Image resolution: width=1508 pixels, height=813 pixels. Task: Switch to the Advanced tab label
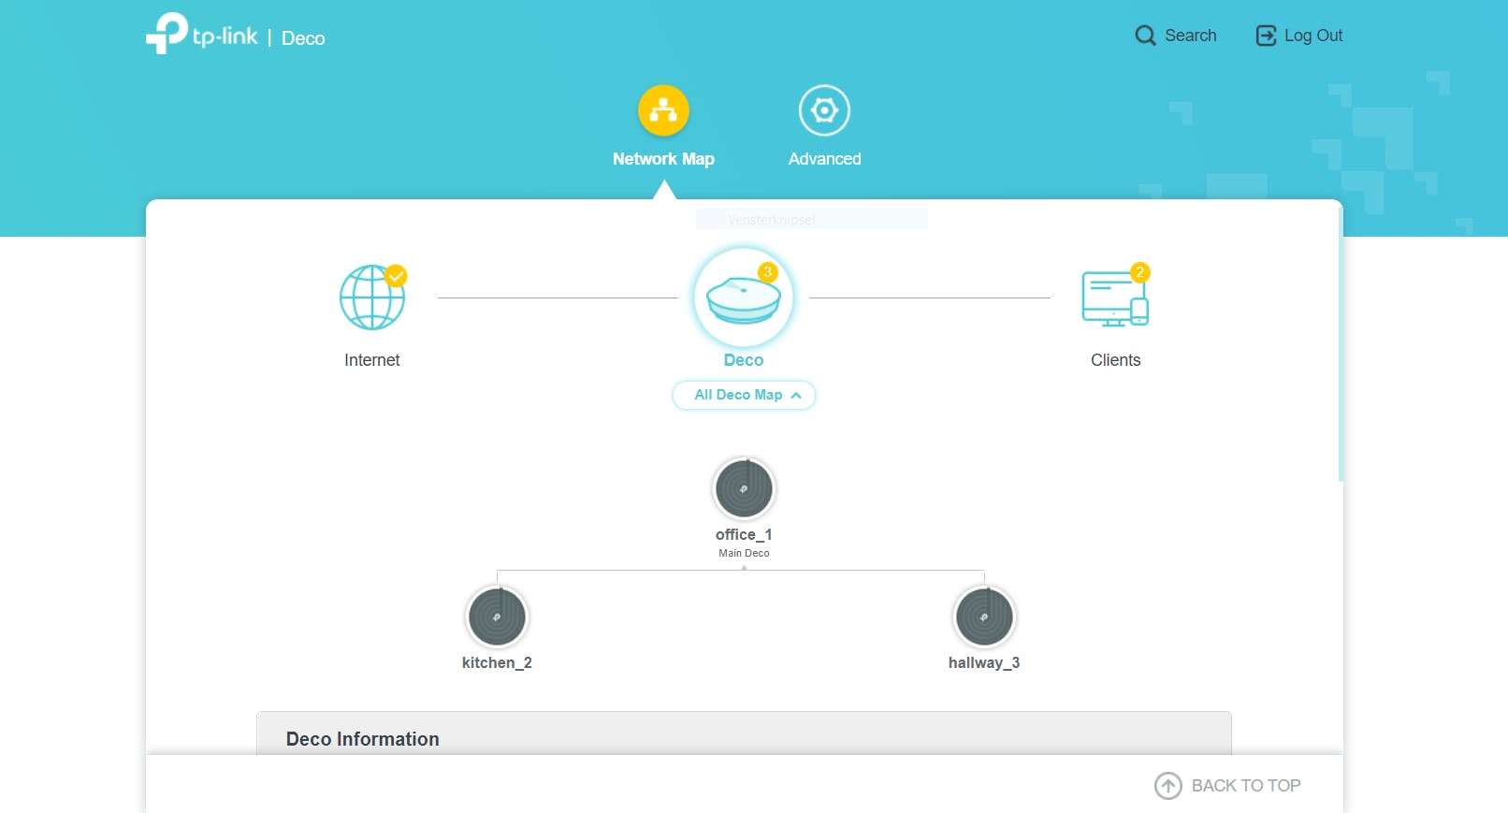[824, 159]
